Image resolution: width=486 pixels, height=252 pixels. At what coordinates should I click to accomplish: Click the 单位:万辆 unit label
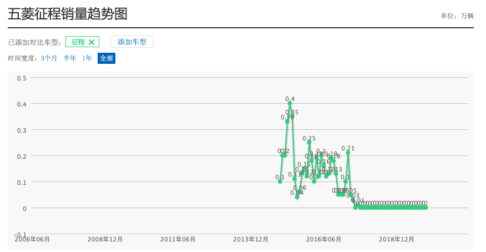coord(457,16)
